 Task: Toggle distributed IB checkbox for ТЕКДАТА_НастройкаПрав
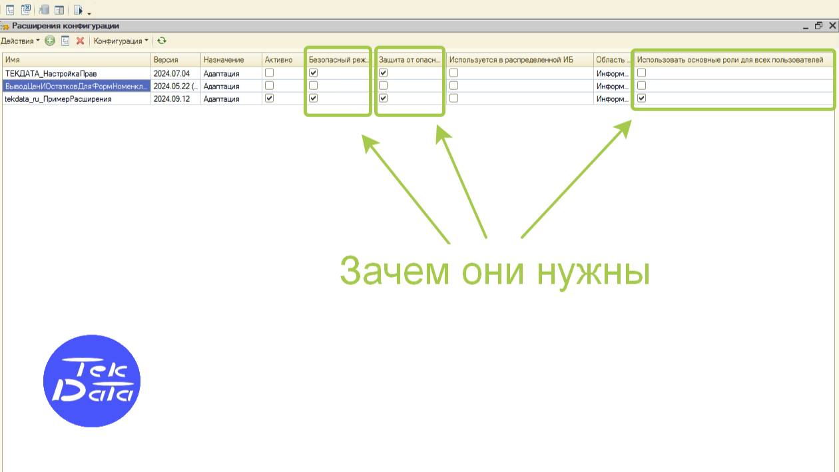[x=453, y=73]
